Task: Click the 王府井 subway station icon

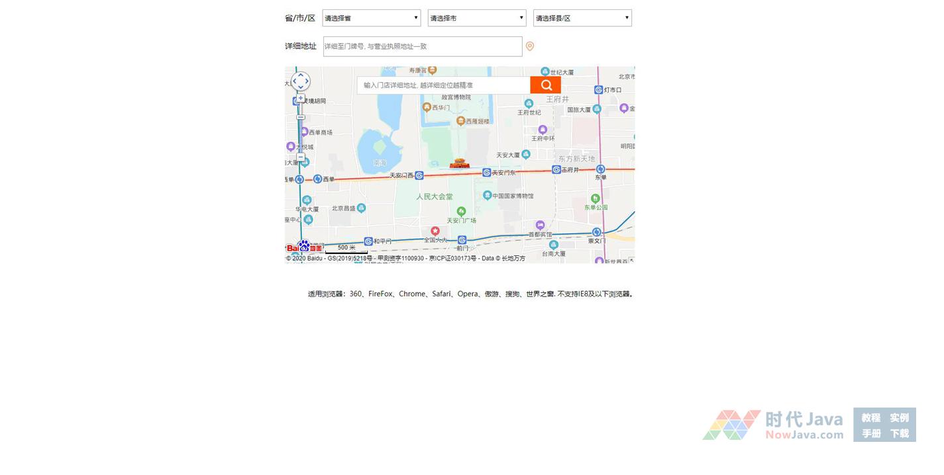Action: 556,170
